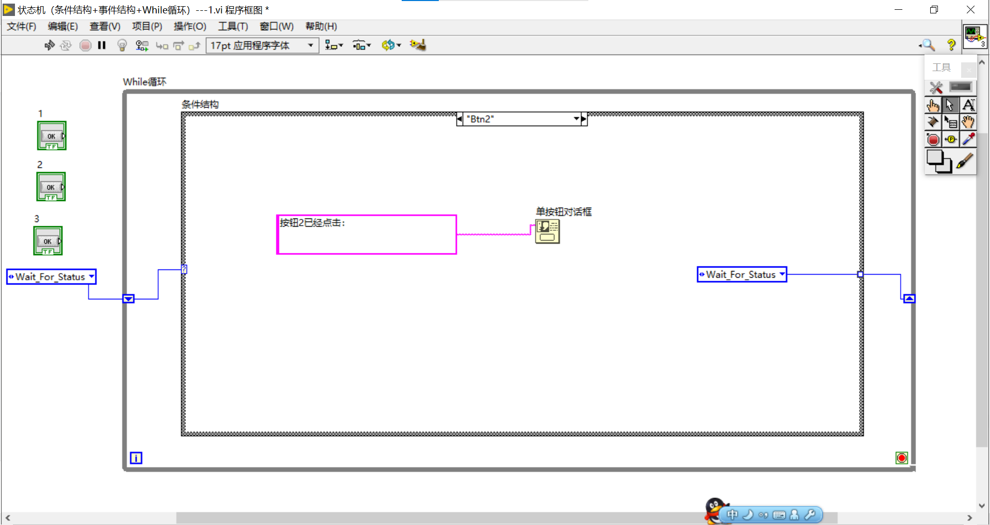Click the foreground background color swatch
The image size is (990, 525).
(939, 161)
